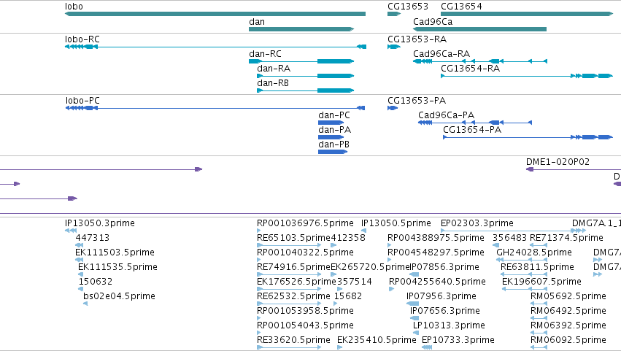Open the EK176526.5prime EST label
This screenshot has width=621, height=351.
[x=296, y=282]
